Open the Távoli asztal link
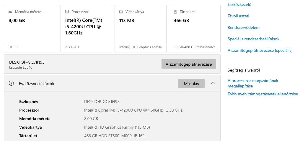 [238, 16]
